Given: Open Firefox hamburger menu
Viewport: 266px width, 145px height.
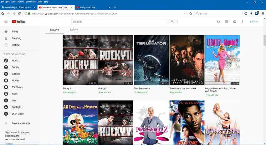Looking at the screenshot, I should 263,13.
